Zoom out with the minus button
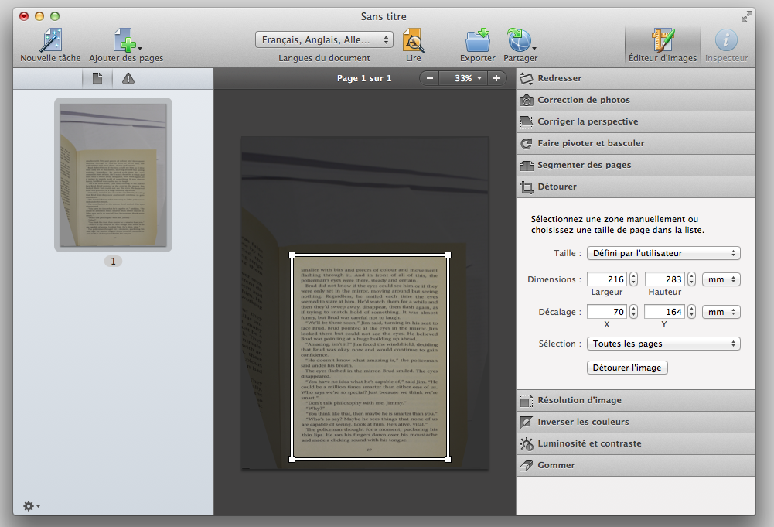Viewport: 774px width, 527px height. click(429, 78)
